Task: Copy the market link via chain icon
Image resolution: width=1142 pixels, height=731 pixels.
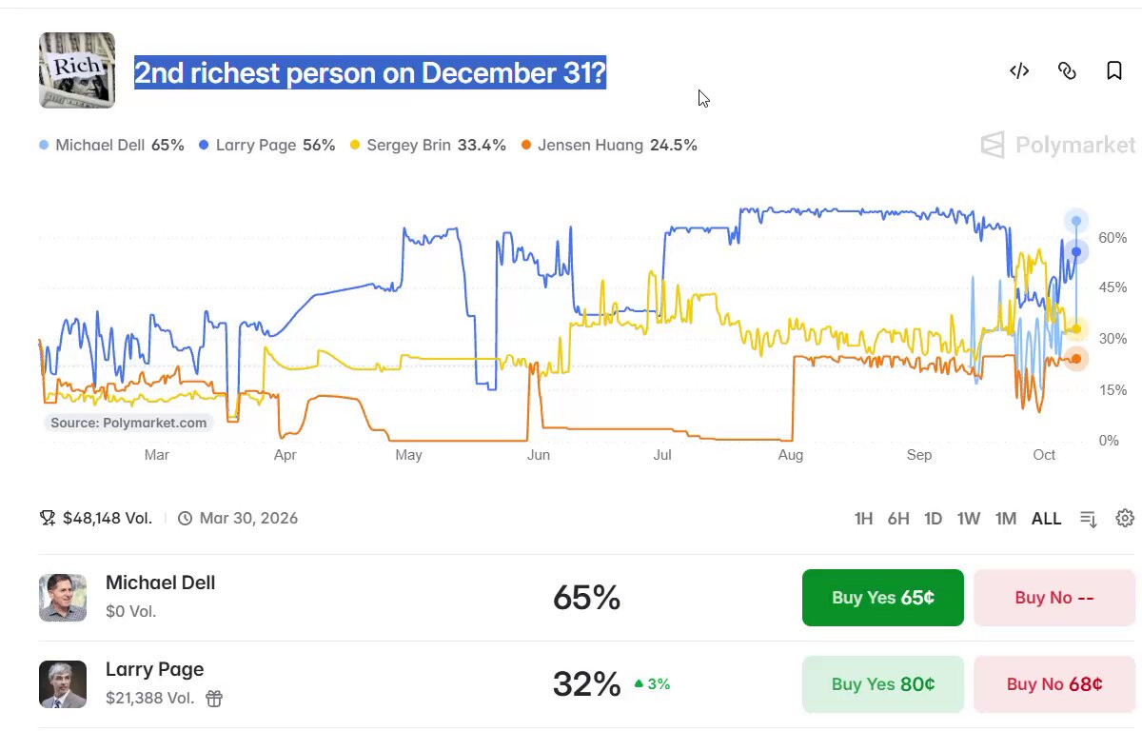Action: pos(1067,70)
